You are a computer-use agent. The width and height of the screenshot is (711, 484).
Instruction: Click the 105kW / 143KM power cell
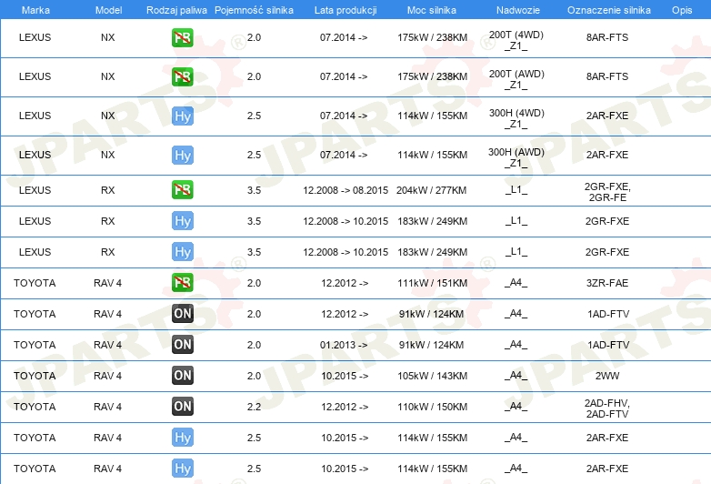tap(433, 376)
